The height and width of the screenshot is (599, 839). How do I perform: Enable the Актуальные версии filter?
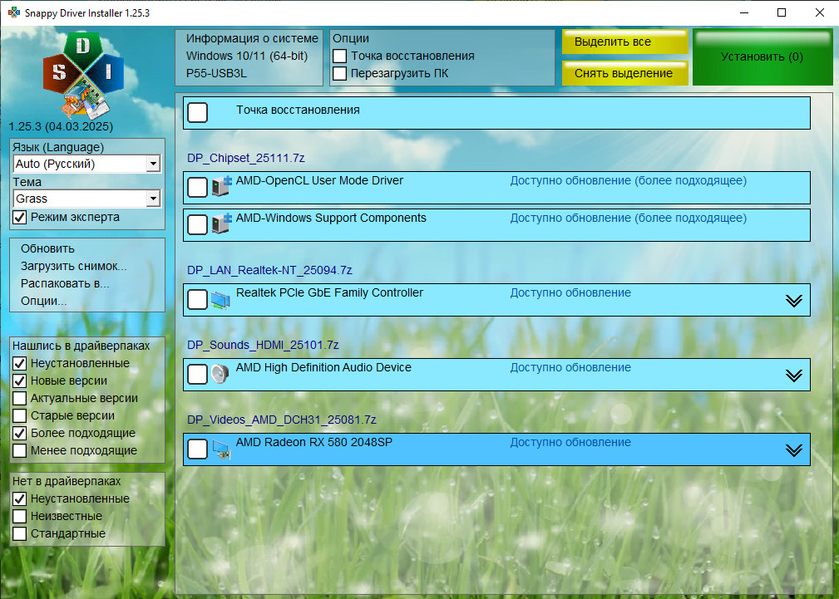(20, 399)
